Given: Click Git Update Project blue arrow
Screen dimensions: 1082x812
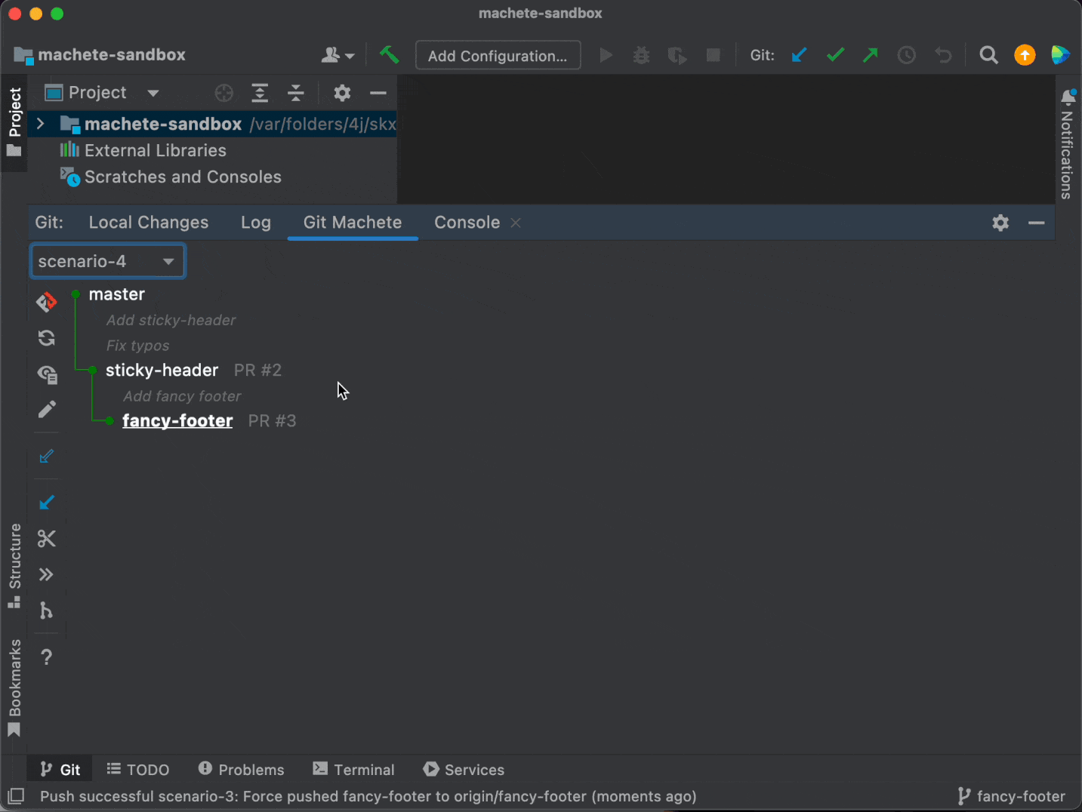Looking at the screenshot, I should pyautogui.click(x=799, y=55).
